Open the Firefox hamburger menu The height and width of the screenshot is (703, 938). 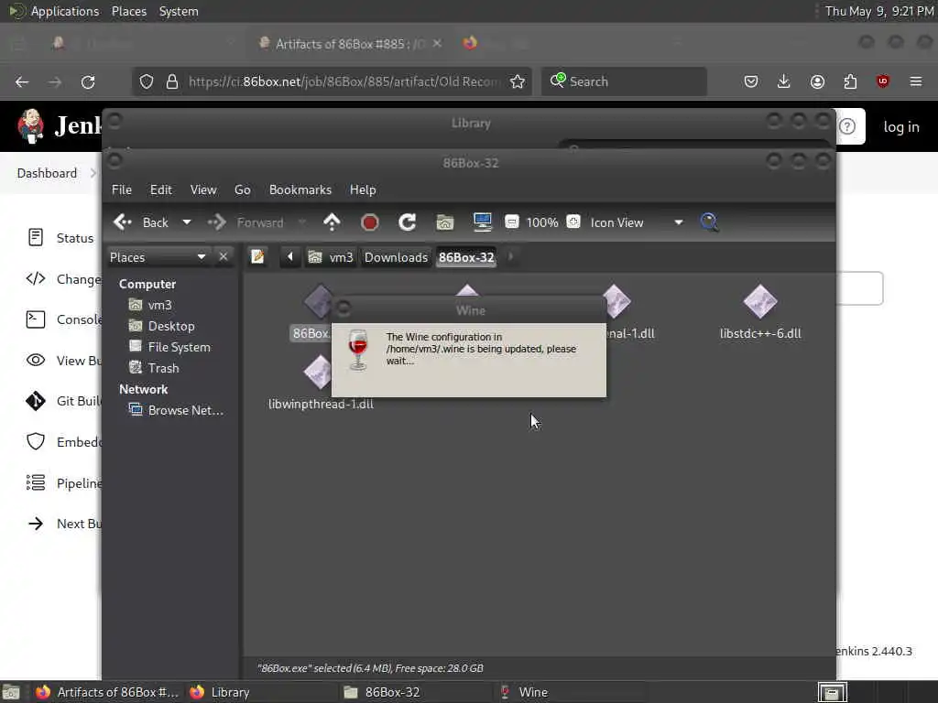click(x=916, y=81)
